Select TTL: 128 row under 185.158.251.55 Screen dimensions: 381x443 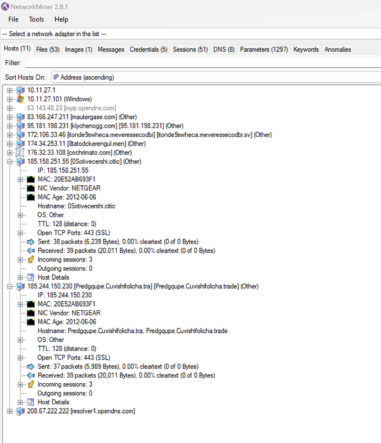coord(67,224)
